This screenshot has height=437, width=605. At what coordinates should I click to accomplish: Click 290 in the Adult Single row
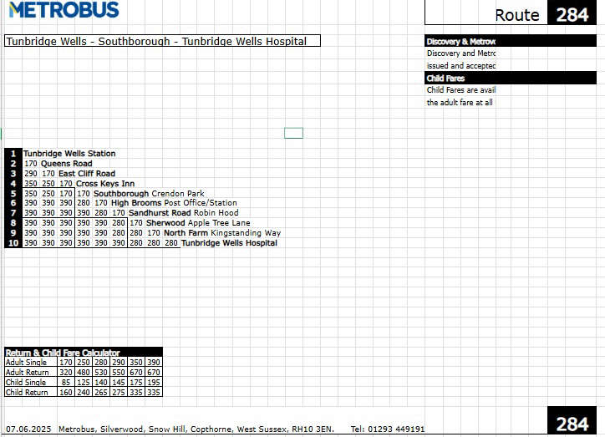click(119, 363)
